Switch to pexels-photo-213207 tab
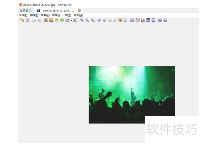 pyautogui.click(x=58, y=11)
